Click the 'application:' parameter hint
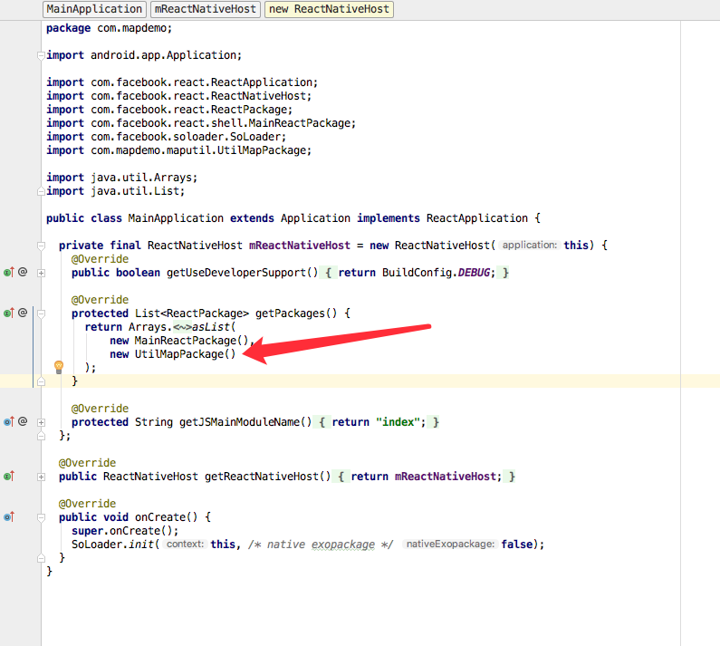 [529, 245]
